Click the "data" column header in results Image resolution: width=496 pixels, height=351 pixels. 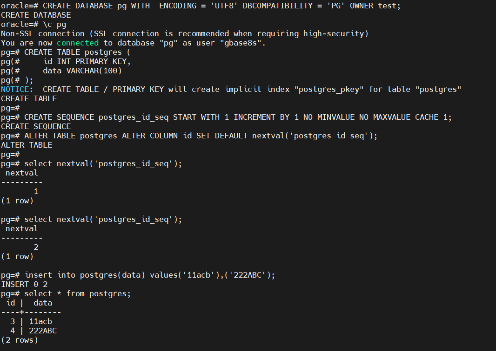tap(43, 303)
